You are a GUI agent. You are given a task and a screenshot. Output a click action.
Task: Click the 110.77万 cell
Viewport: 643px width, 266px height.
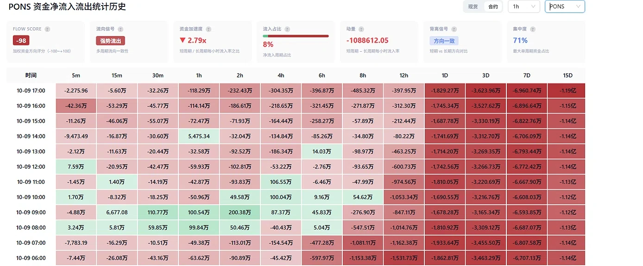pos(158,212)
